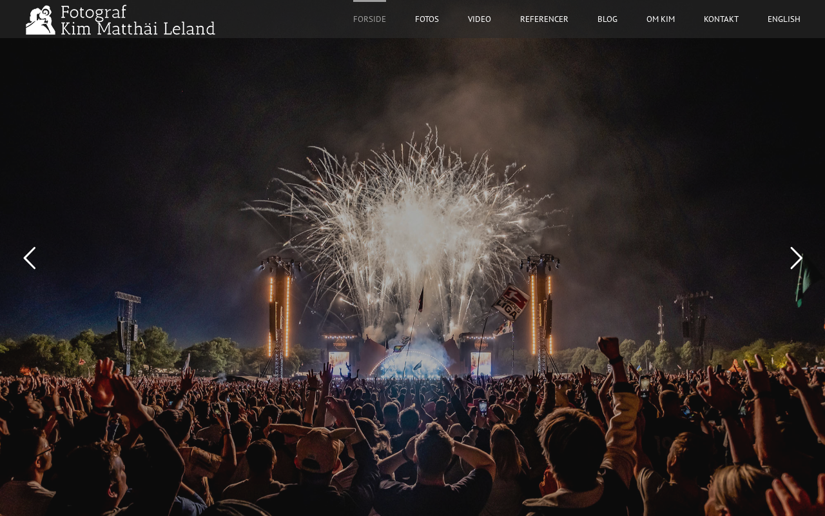Open the FORSIDE menu item
Viewport: 825px width, 516px height.
coord(369,19)
